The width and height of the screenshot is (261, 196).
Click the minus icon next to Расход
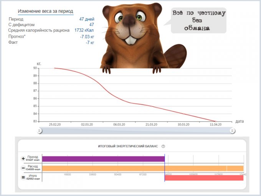(23, 168)
